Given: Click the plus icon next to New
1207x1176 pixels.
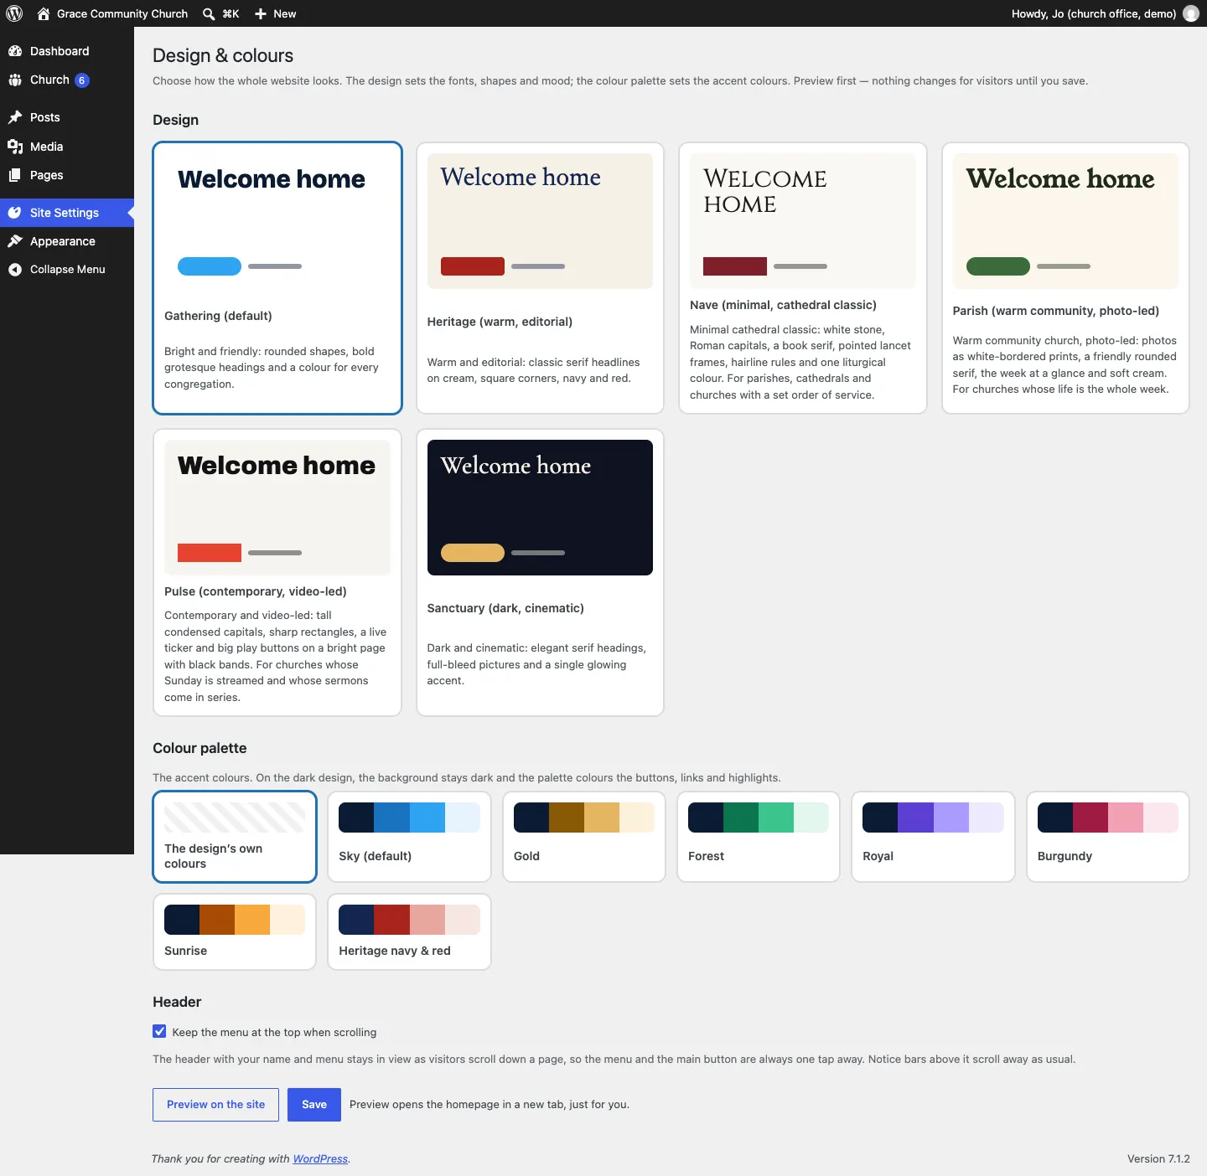Looking at the screenshot, I should point(261,13).
